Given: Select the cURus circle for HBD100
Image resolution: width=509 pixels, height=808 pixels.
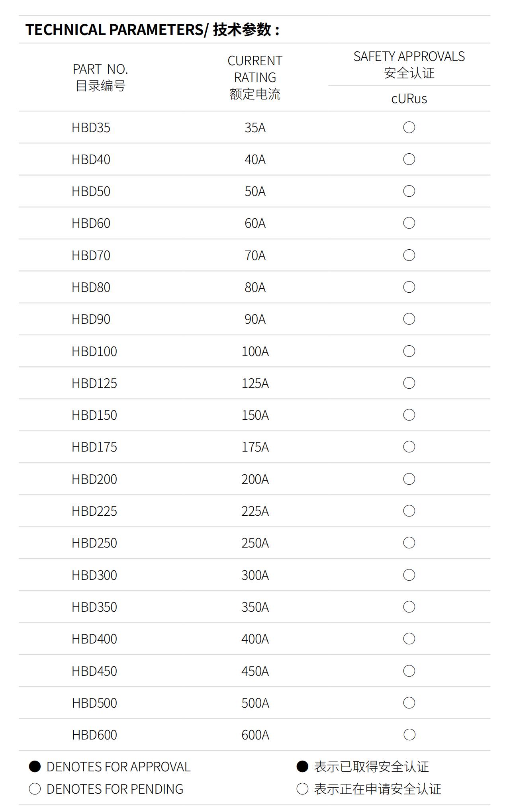Looking at the screenshot, I should (x=409, y=351).
